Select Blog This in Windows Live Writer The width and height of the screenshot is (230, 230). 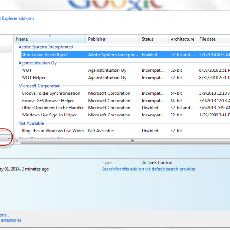[x=126, y=131]
